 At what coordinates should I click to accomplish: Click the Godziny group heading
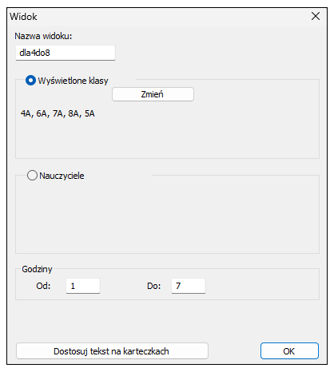click(x=37, y=269)
